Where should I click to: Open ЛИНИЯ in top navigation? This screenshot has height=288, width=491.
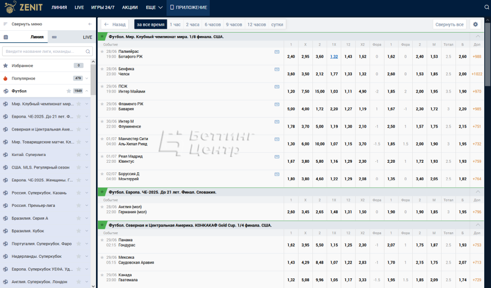click(59, 7)
